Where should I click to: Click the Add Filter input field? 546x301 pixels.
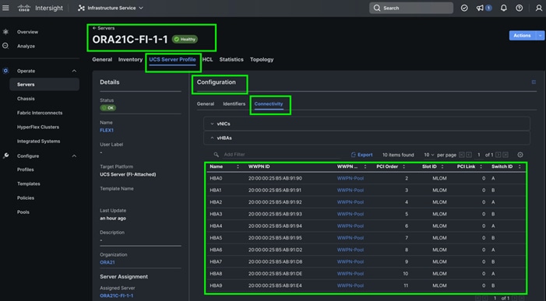click(280, 154)
